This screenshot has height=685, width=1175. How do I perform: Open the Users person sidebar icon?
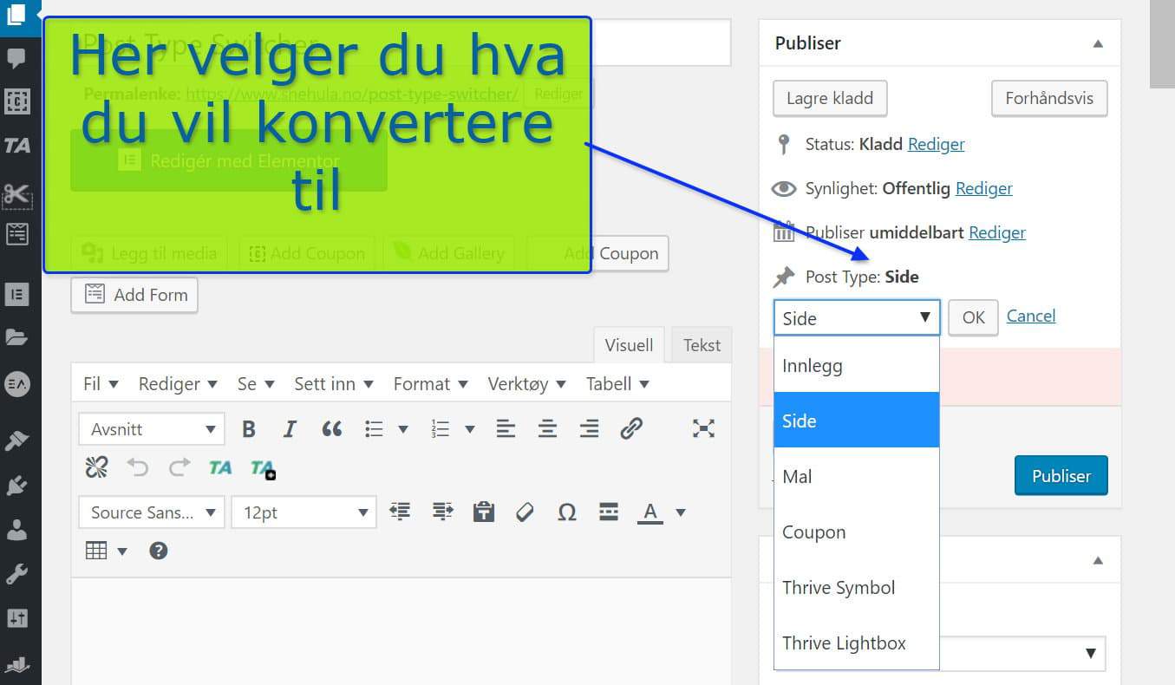click(x=16, y=529)
